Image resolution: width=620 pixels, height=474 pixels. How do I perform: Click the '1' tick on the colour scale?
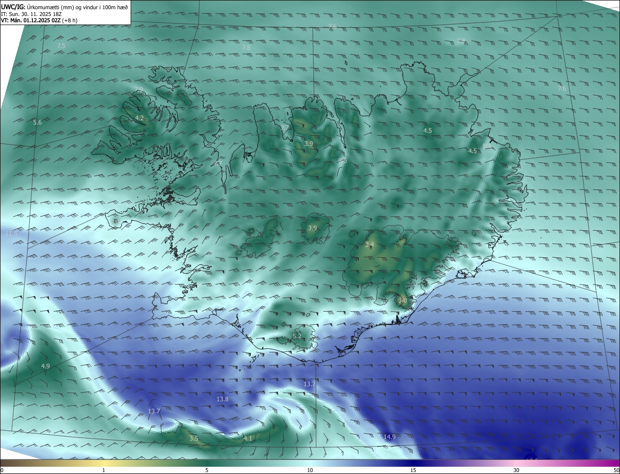coord(104,470)
